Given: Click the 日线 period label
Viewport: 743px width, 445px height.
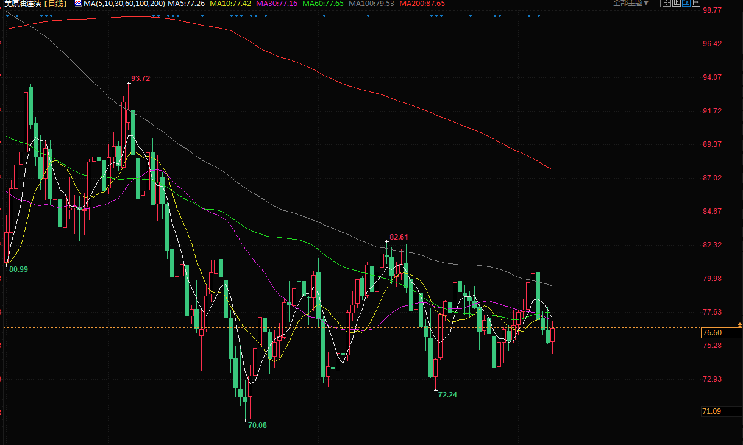Looking at the screenshot, I should [56, 4].
